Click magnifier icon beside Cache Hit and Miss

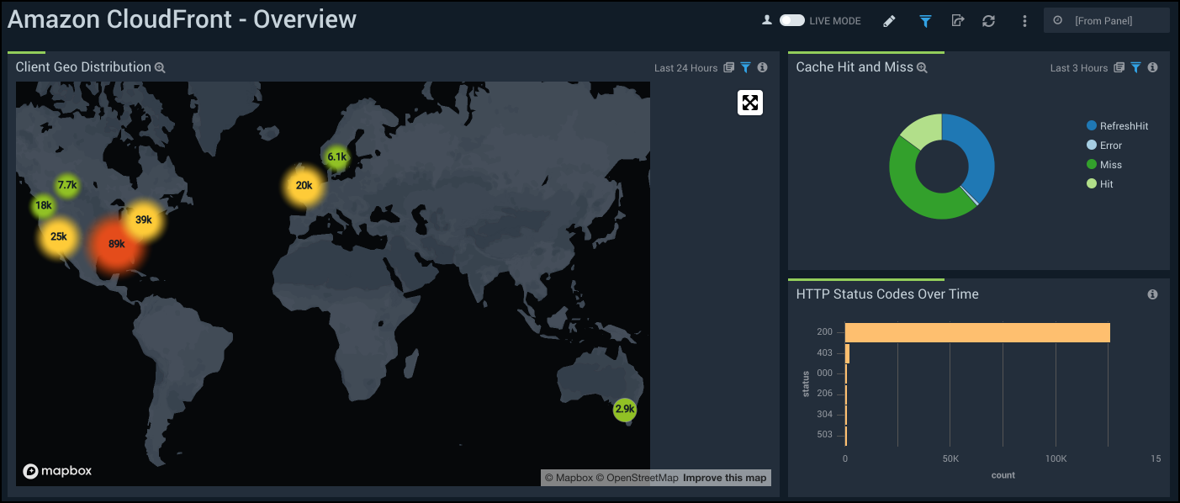922,68
